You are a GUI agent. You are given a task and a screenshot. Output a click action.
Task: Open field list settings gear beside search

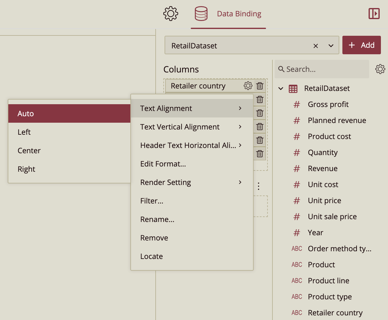[x=380, y=69]
